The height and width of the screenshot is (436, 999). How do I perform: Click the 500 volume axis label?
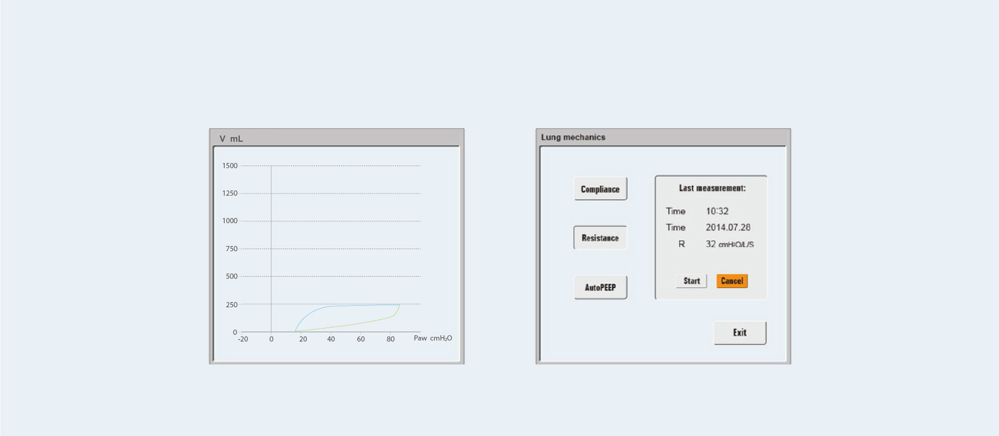[x=231, y=276]
